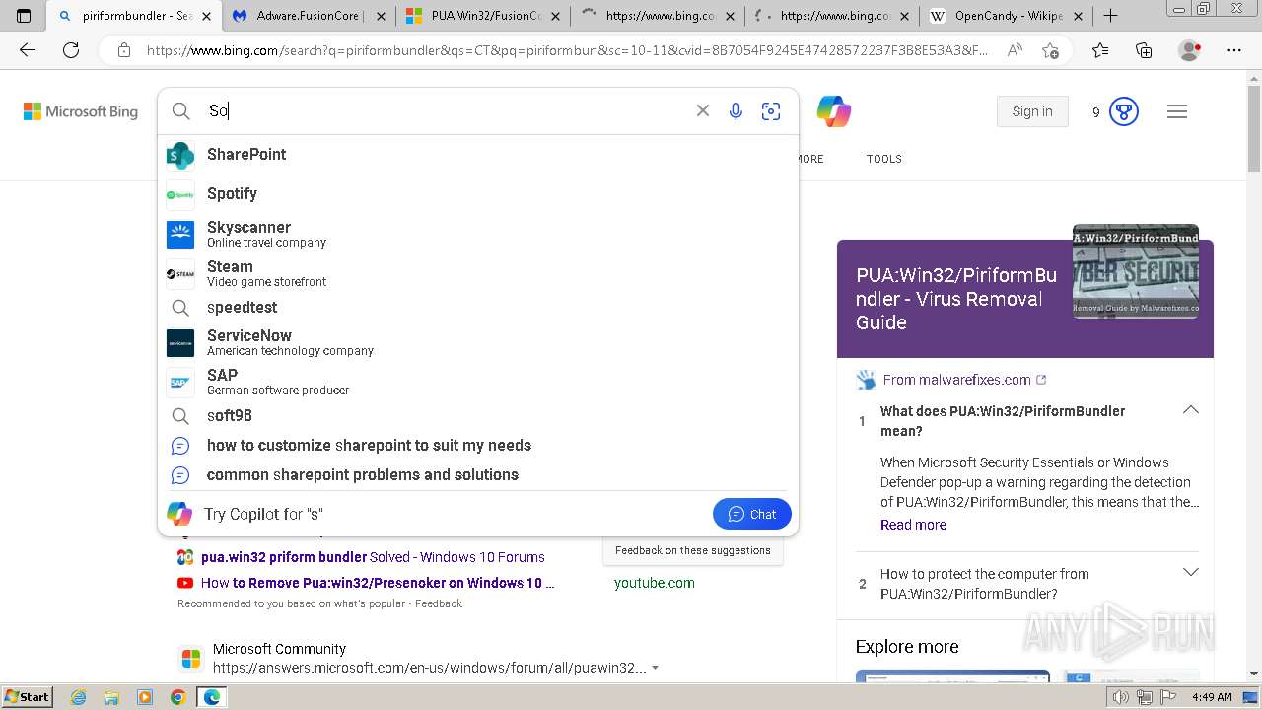The width and height of the screenshot is (1262, 710).
Task: View site information lock icon
Action: point(123,50)
